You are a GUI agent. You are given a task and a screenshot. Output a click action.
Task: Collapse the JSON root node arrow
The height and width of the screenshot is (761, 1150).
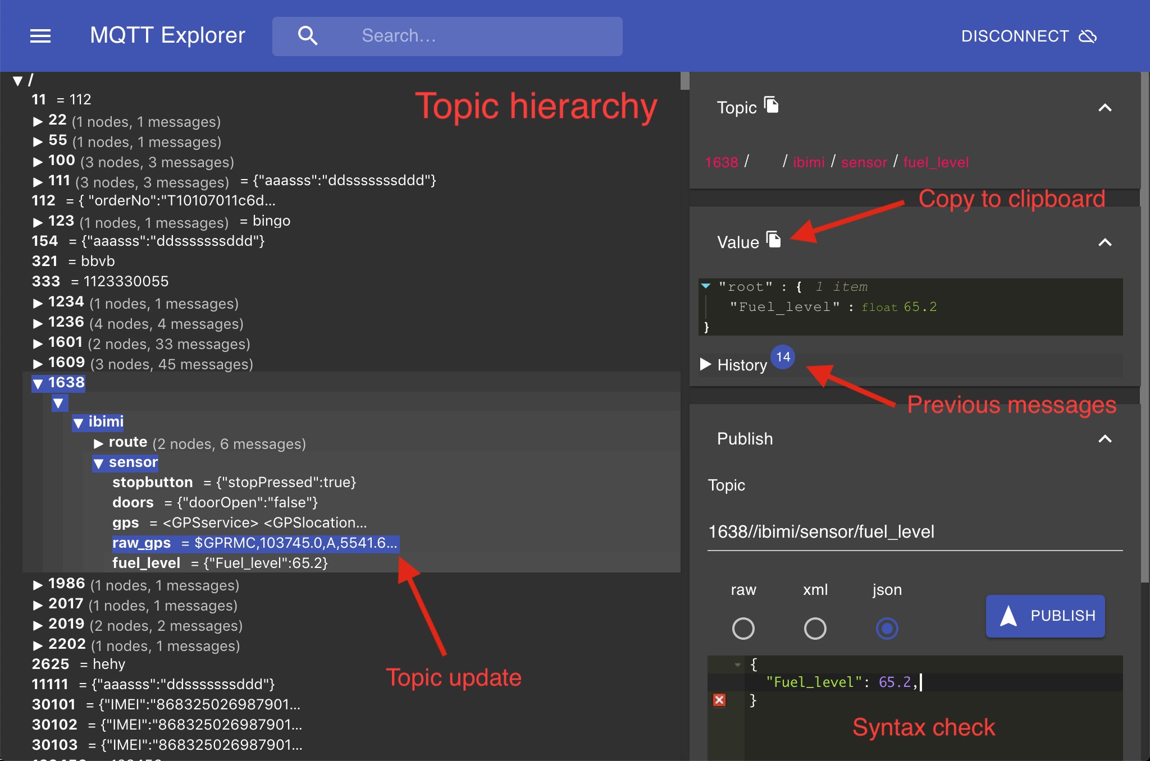[706, 286]
